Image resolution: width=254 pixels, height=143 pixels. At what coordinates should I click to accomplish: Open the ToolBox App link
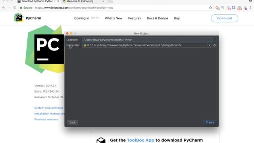click(140, 140)
